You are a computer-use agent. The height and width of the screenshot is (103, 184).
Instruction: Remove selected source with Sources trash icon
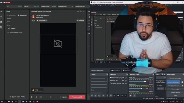click(114, 96)
